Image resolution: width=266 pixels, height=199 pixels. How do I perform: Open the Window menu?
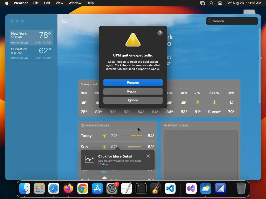click(x=75, y=3)
